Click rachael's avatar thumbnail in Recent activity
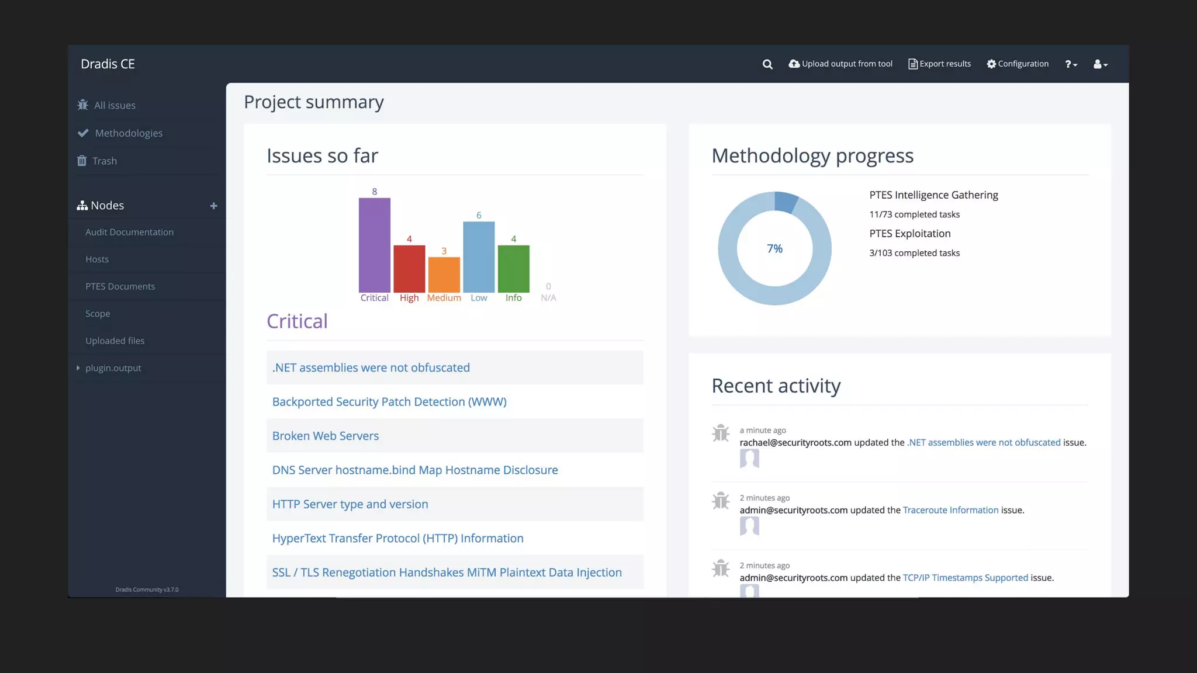Image resolution: width=1197 pixels, height=673 pixels. (749, 459)
